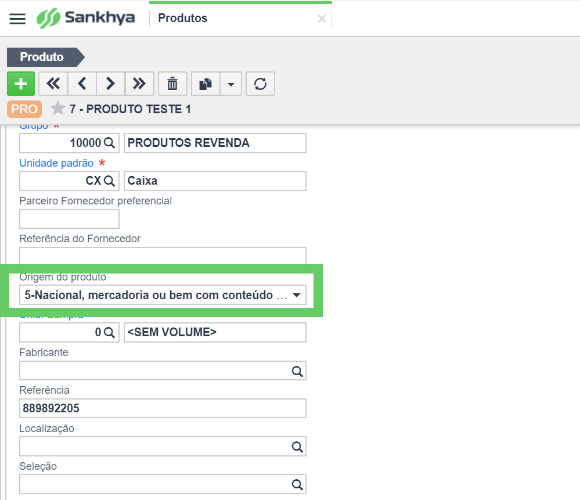Open the hamburger main menu

tap(18, 19)
